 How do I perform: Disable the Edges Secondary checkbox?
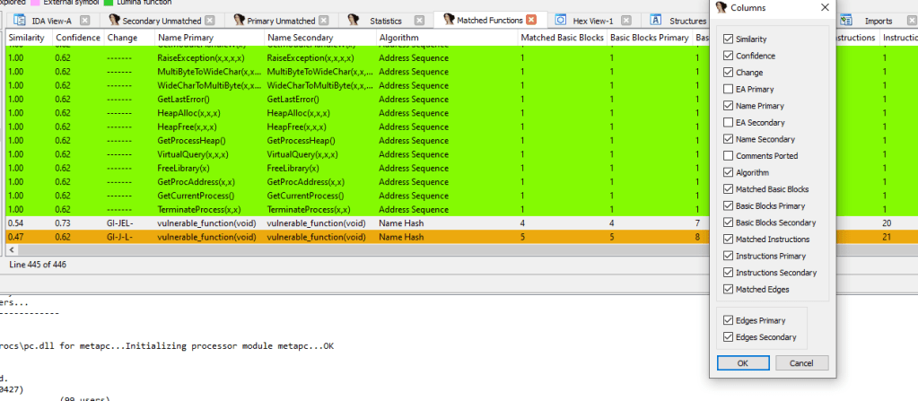click(728, 337)
